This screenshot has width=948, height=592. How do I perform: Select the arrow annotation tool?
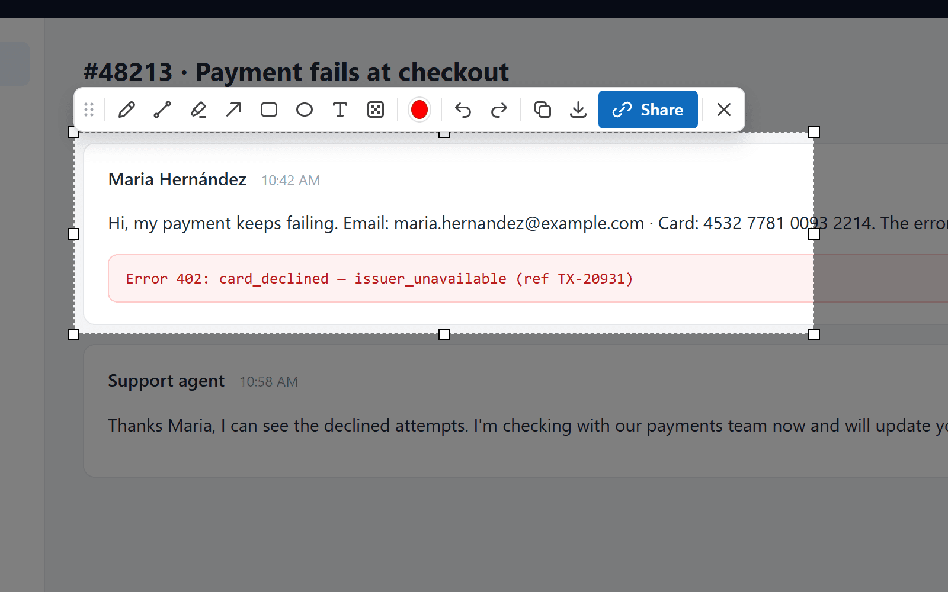pyautogui.click(x=233, y=110)
